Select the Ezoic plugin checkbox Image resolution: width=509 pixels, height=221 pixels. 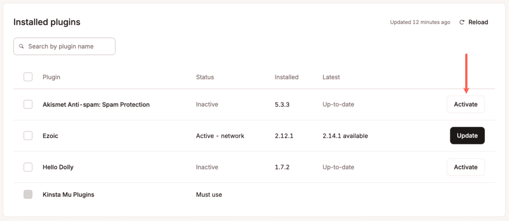click(28, 136)
